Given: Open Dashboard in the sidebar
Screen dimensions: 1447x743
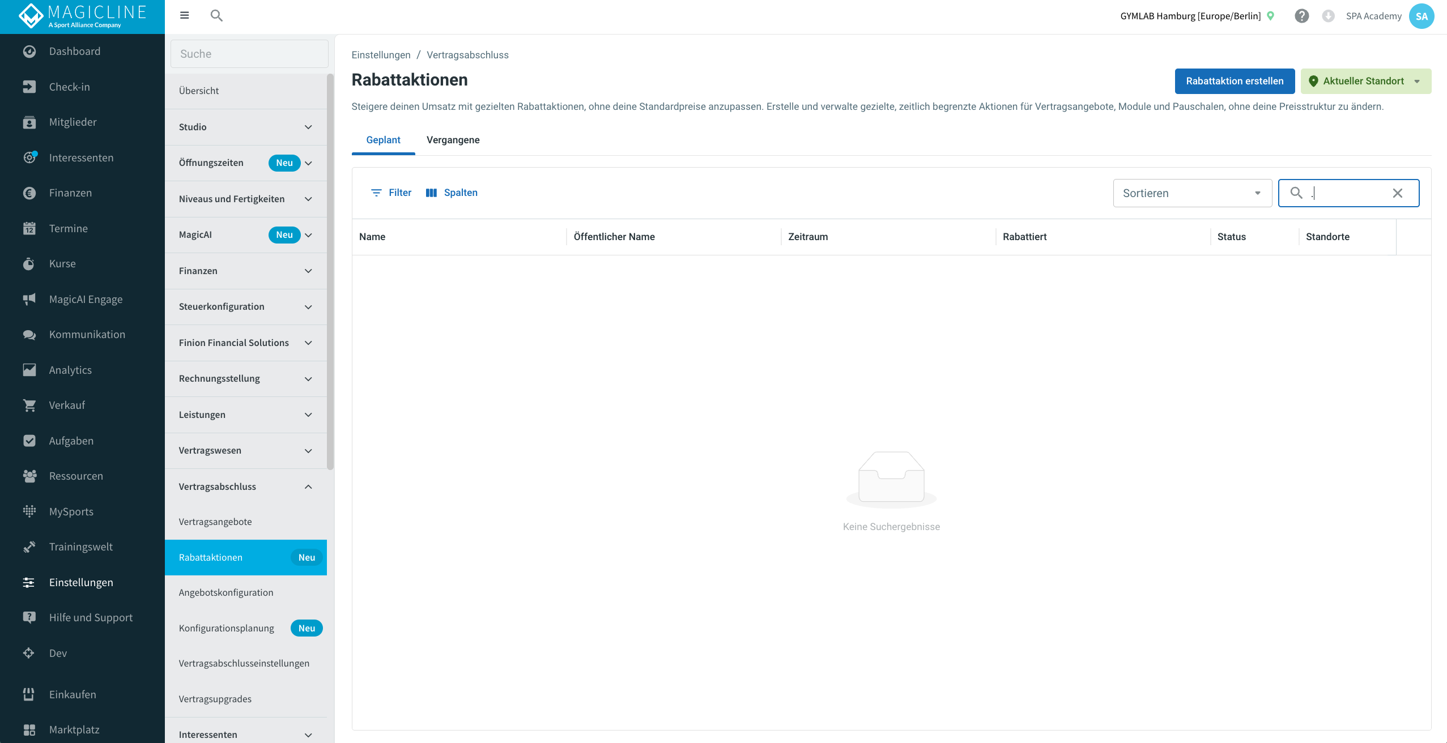Looking at the screenshot, I should [x=82, y=52].
